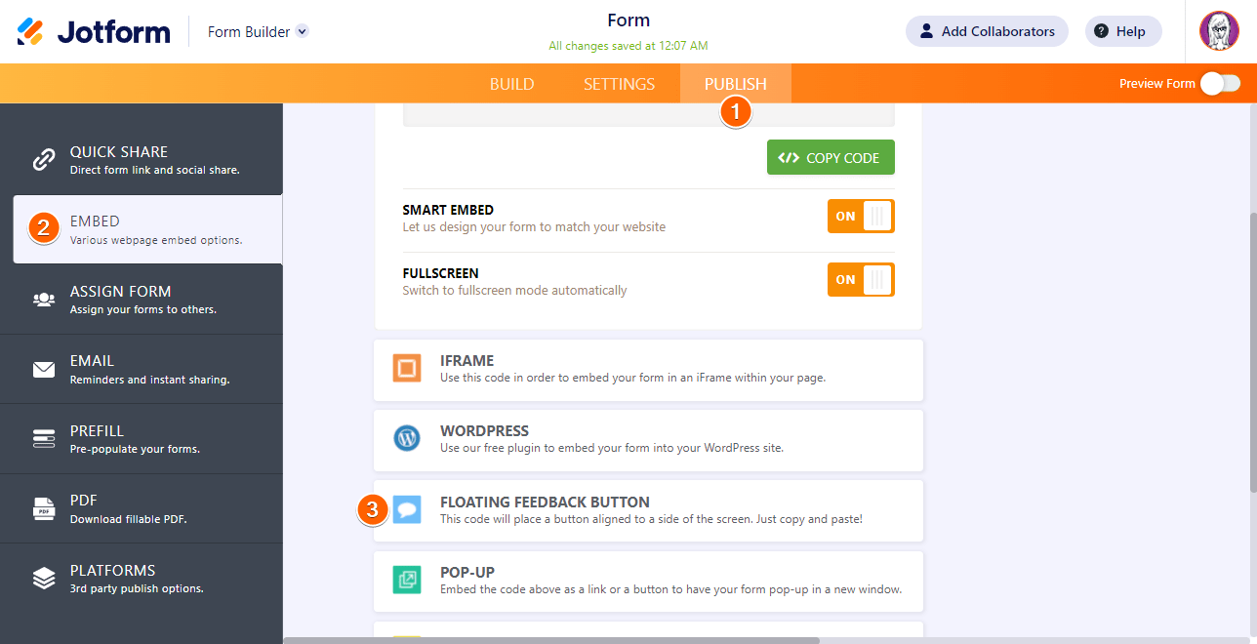This screenshot has width=1257, height=644.
Task: Open Quick Share link icon
Action: click(x=44, y=159)
